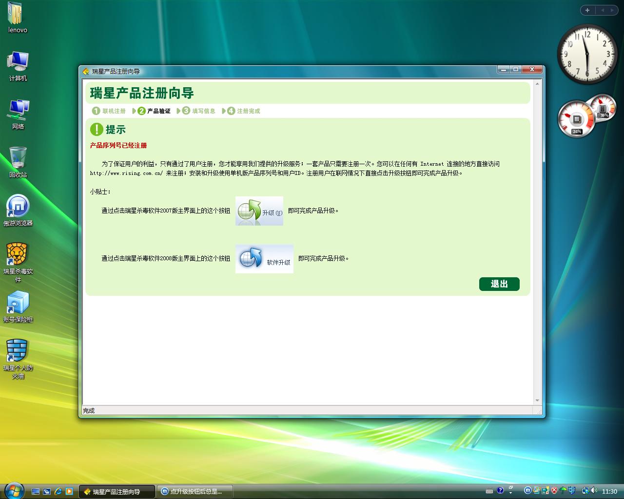Click the network connection tray icon
Screen dimensions: 624x499
pyautogui.click(x=585, y=491)
